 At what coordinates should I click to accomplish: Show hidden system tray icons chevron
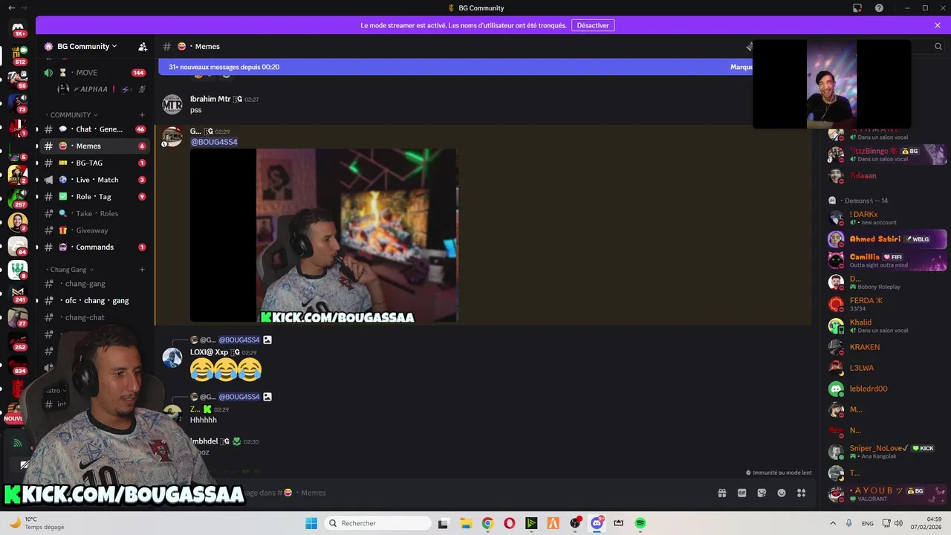pyautogui.click(x=832, y=523)
